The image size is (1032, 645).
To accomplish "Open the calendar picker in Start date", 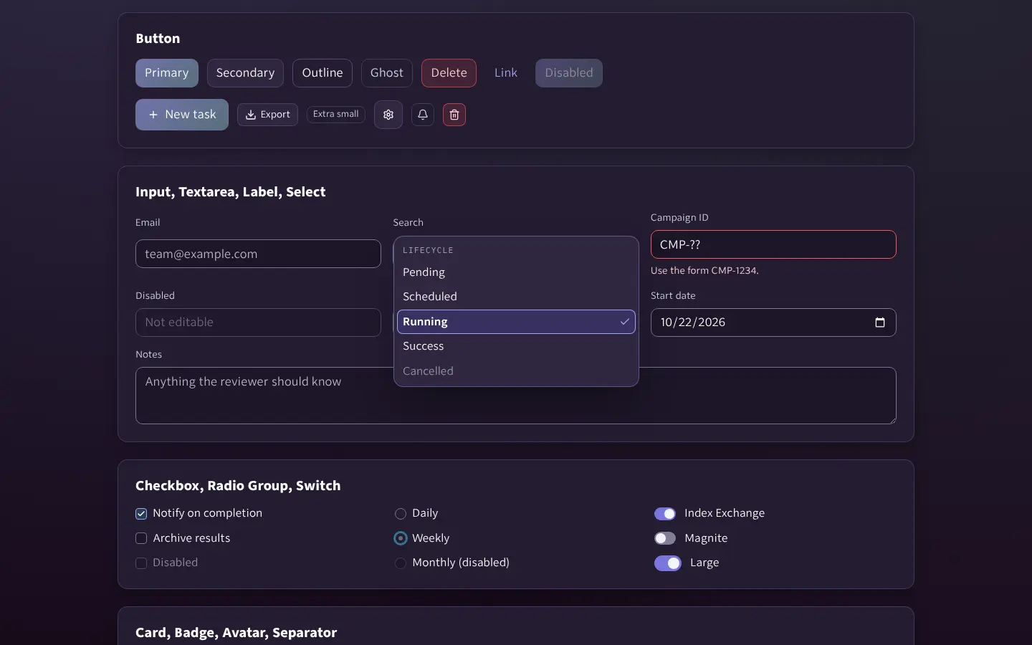I will pyautogui.click(x=880, y=322).
